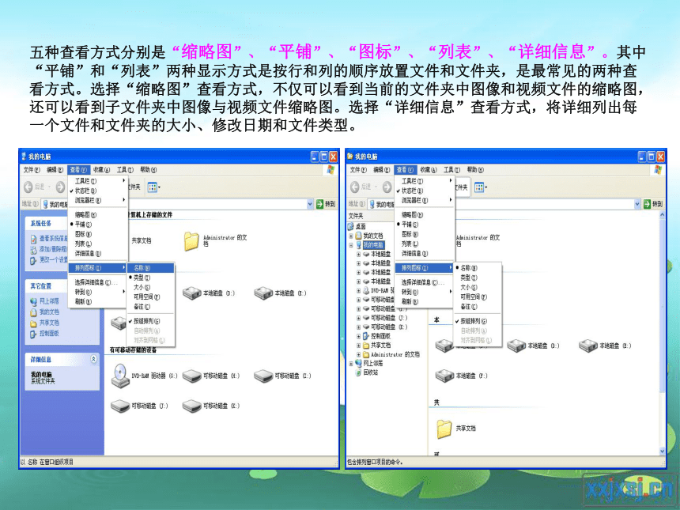Select the 本地磁盘 (F:) drive icon in the right window
The image size is (680, 510).
[444, 376]
